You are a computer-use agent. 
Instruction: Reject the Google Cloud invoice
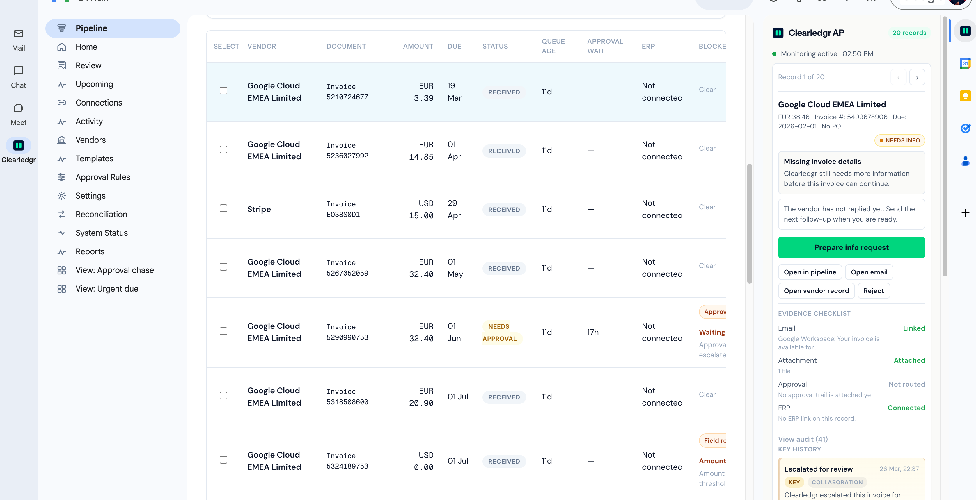pyautogui.click(x=874, y=291)
